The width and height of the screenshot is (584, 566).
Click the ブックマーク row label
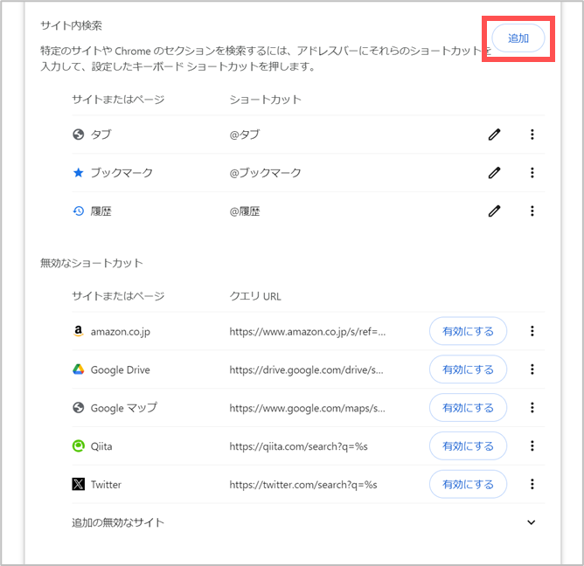(122, 173)
